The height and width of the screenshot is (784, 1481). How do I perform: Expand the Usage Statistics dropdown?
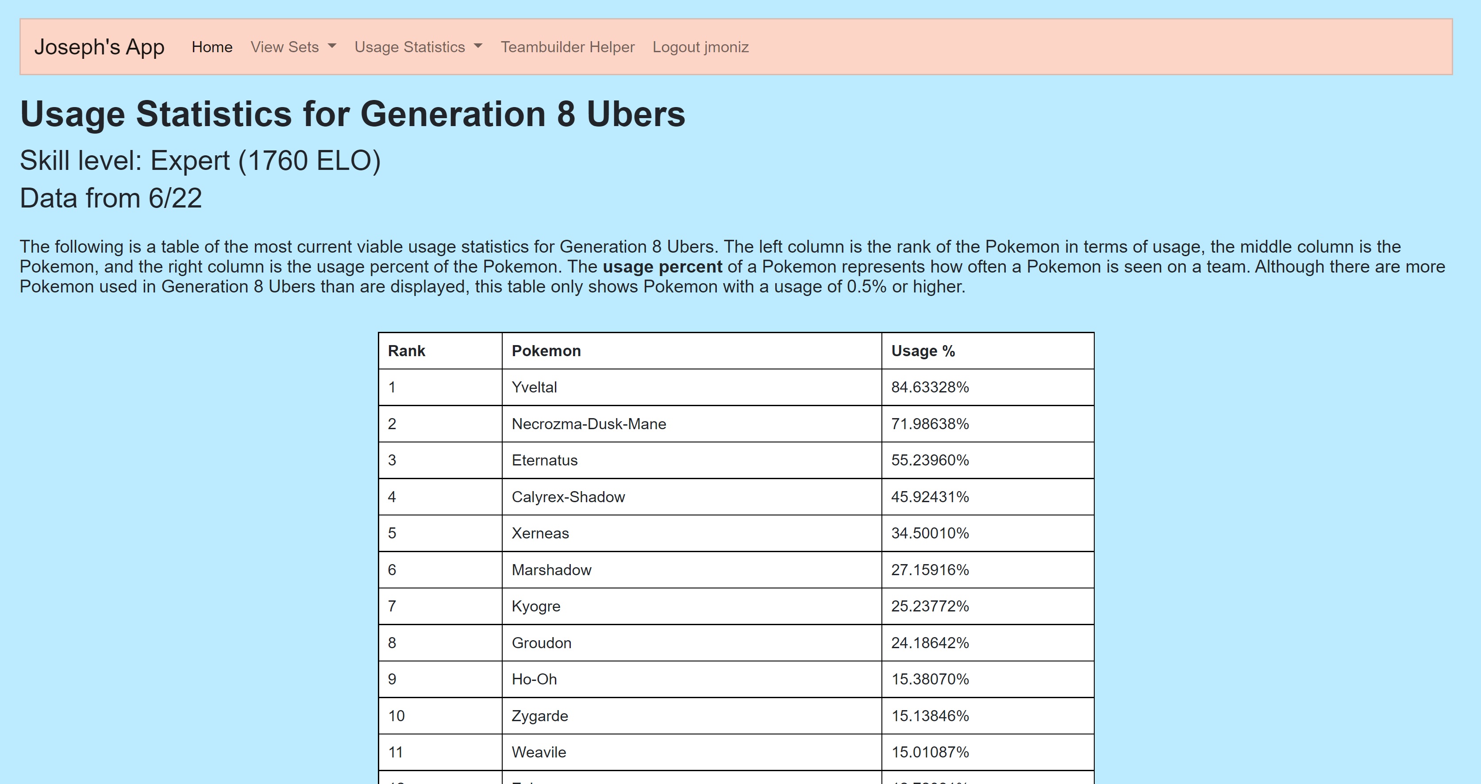(418, 47)
